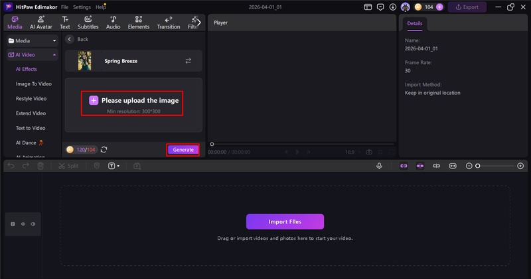Switch to the Transition tab
This screenshot has height=279, width=531.
[x=169, y=23]
